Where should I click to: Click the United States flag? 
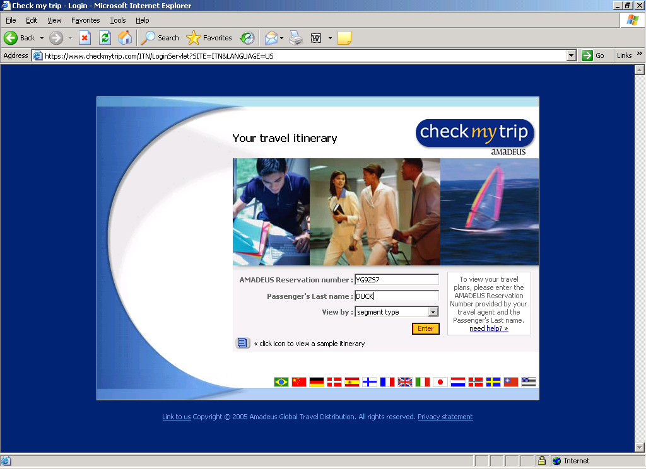(529, 382)
